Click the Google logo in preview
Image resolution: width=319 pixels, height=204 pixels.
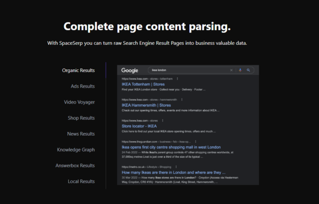click(x=130, y=70)
